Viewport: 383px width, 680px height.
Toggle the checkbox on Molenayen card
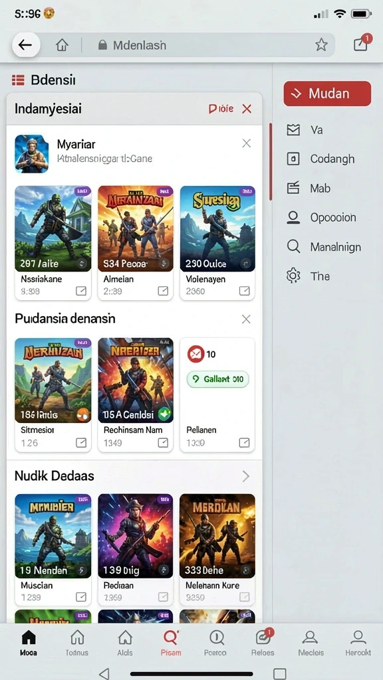[245, 291]
